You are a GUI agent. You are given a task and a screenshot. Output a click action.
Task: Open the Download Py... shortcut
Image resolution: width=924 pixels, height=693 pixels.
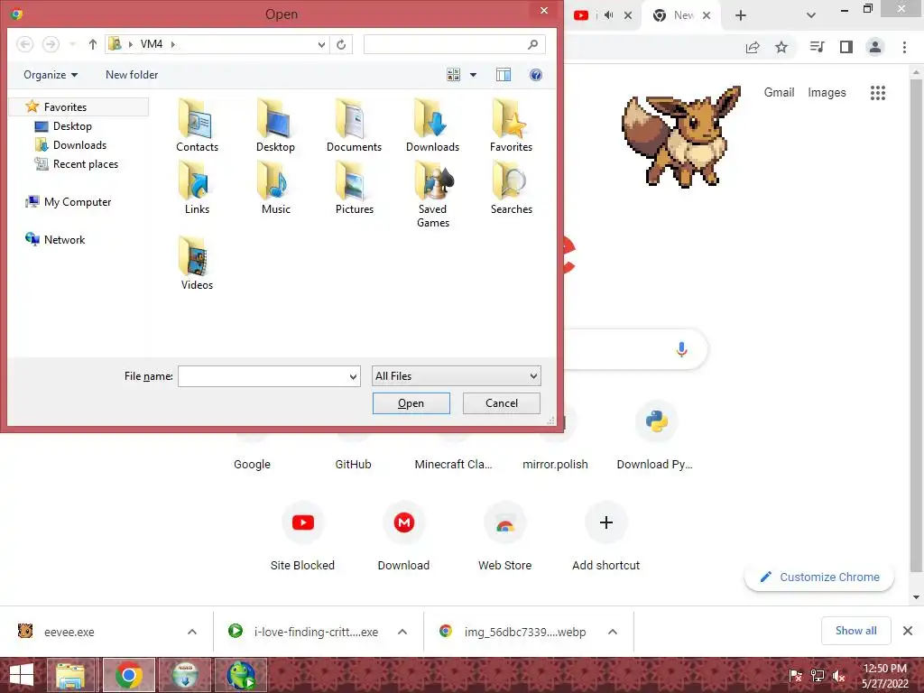655,437
